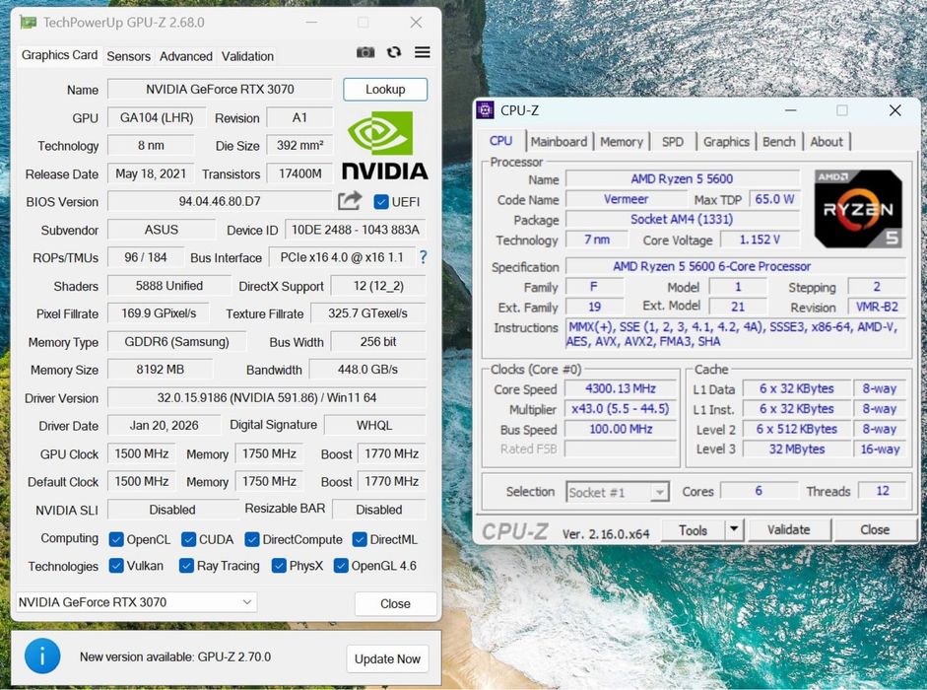This screenshot has height=690, width=927.
Task: Toggle the OpenGL 4.6 checkbox
Action: tap(341, 566)
